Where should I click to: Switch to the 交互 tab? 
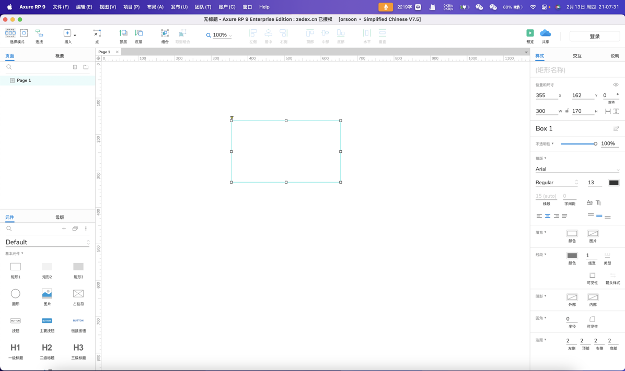[x=577, y=56]
